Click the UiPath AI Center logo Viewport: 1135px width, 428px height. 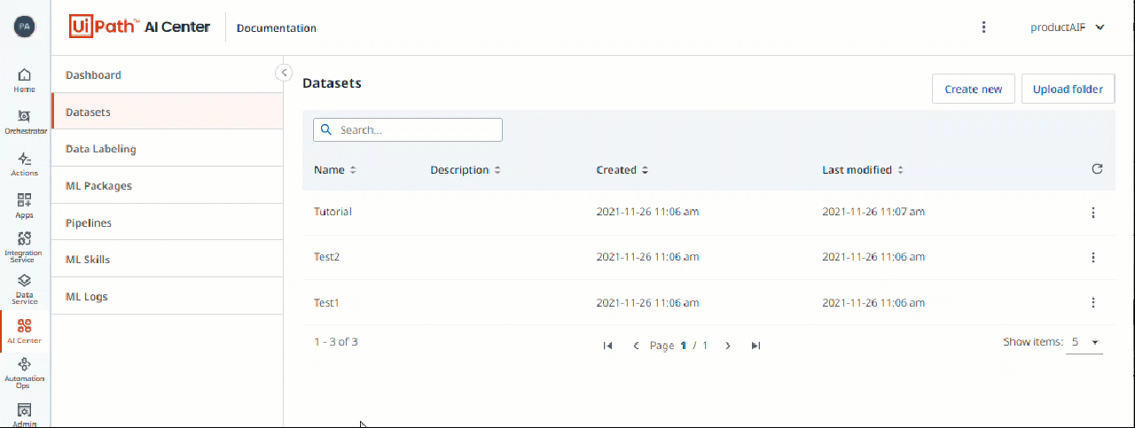[x=139, y=27]
